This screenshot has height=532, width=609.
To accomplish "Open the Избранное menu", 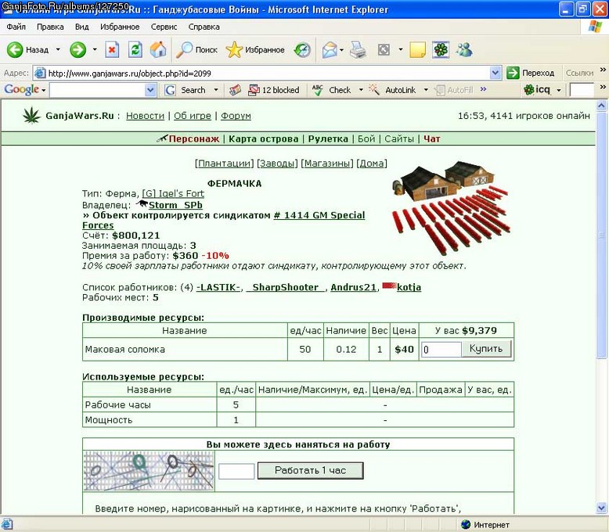I will [120, 27].
